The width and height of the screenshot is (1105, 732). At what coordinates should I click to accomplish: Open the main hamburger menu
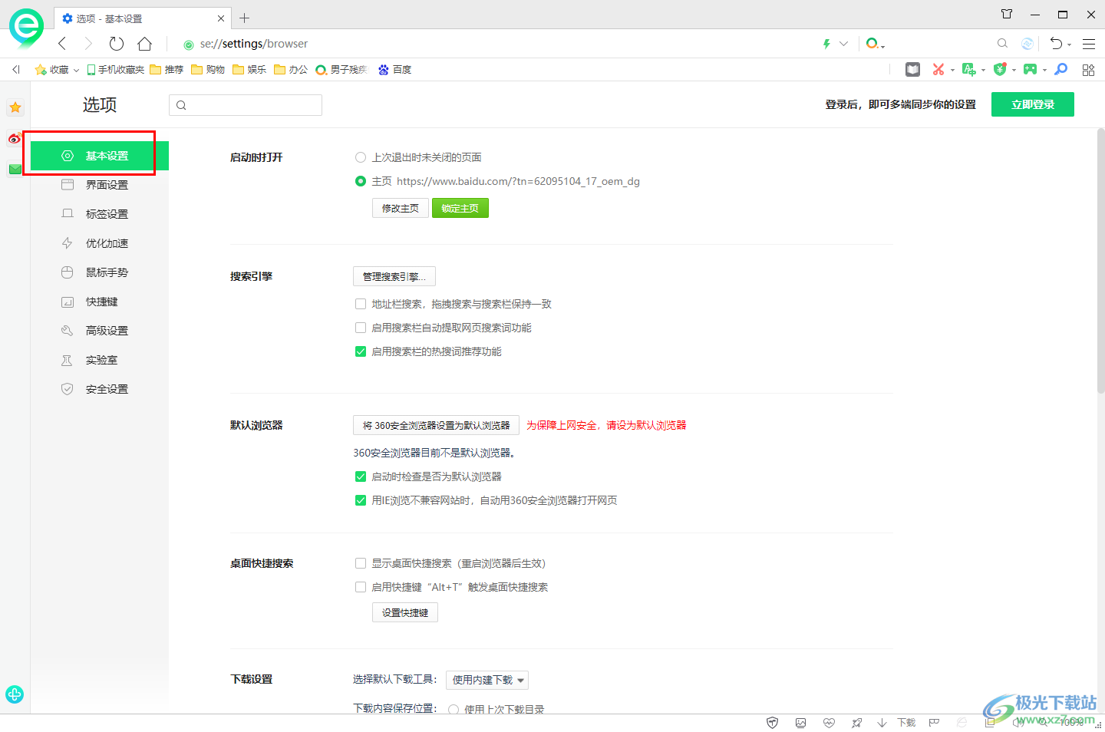[1089, 44]
